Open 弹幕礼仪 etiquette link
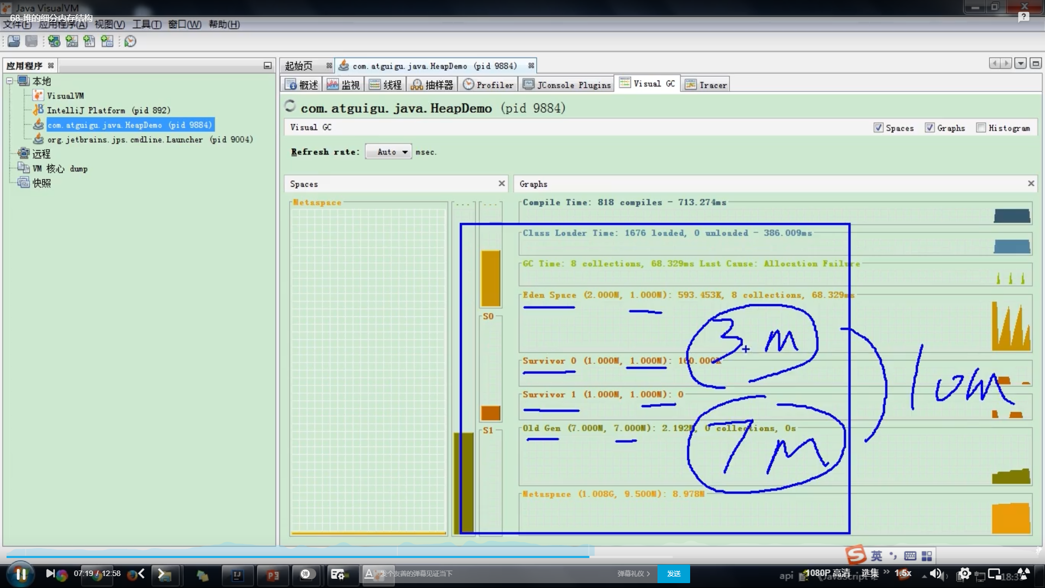Viewport: 1045px width, 588px height. point(634,574)
